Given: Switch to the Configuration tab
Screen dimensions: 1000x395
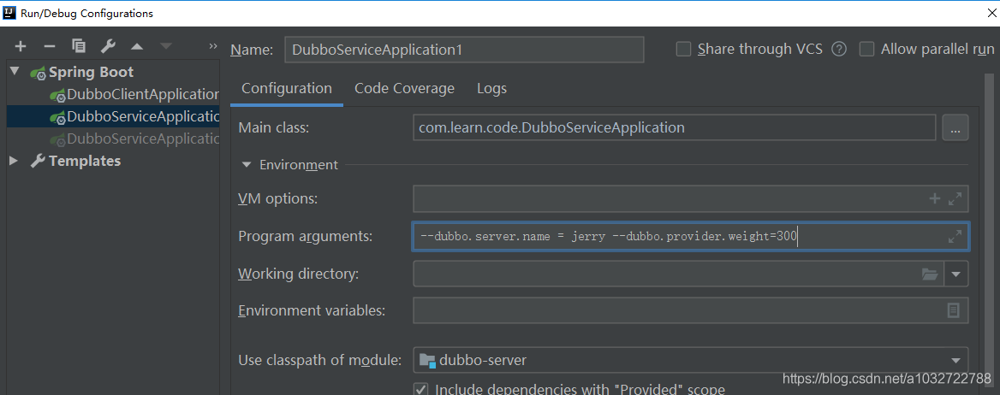Looking at the screenshot, I should pyautogui.click(x=287, y=88).
